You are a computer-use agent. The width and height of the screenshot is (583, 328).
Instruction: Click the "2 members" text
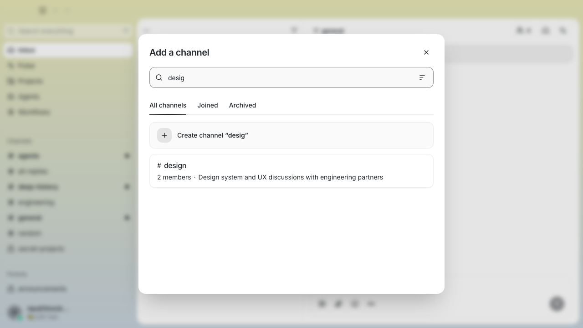coord(174,177)
